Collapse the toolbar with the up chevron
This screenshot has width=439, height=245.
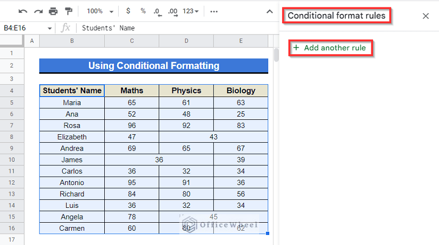point(269,12)
